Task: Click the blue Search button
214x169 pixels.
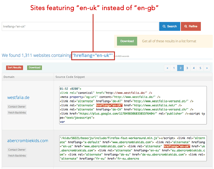Action: (170, 26)
